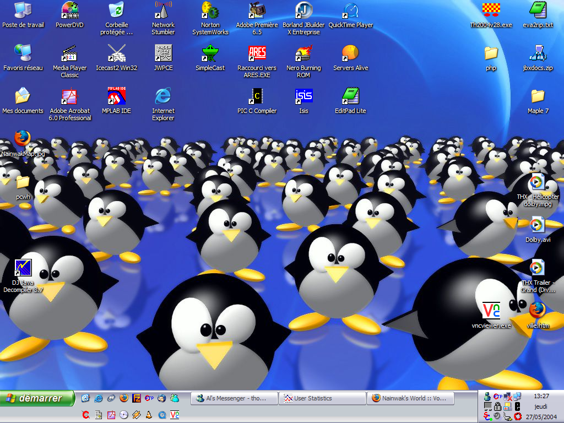
Task: Select the NainwakMap.jpg file icon
Action: tap(23, 139)
